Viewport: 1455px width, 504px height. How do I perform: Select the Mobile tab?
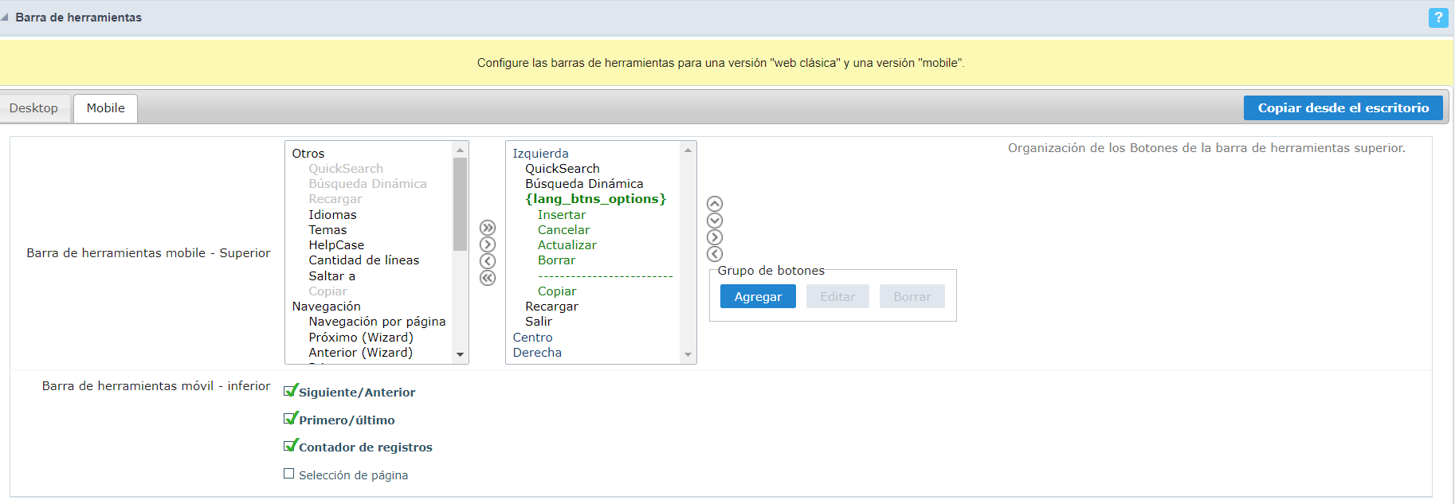tap(105, 108)
